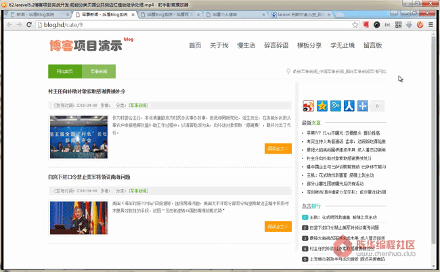Share via the Tencent Weibo icon
Viewport: 440px width, 272px height.
[335, 106]
